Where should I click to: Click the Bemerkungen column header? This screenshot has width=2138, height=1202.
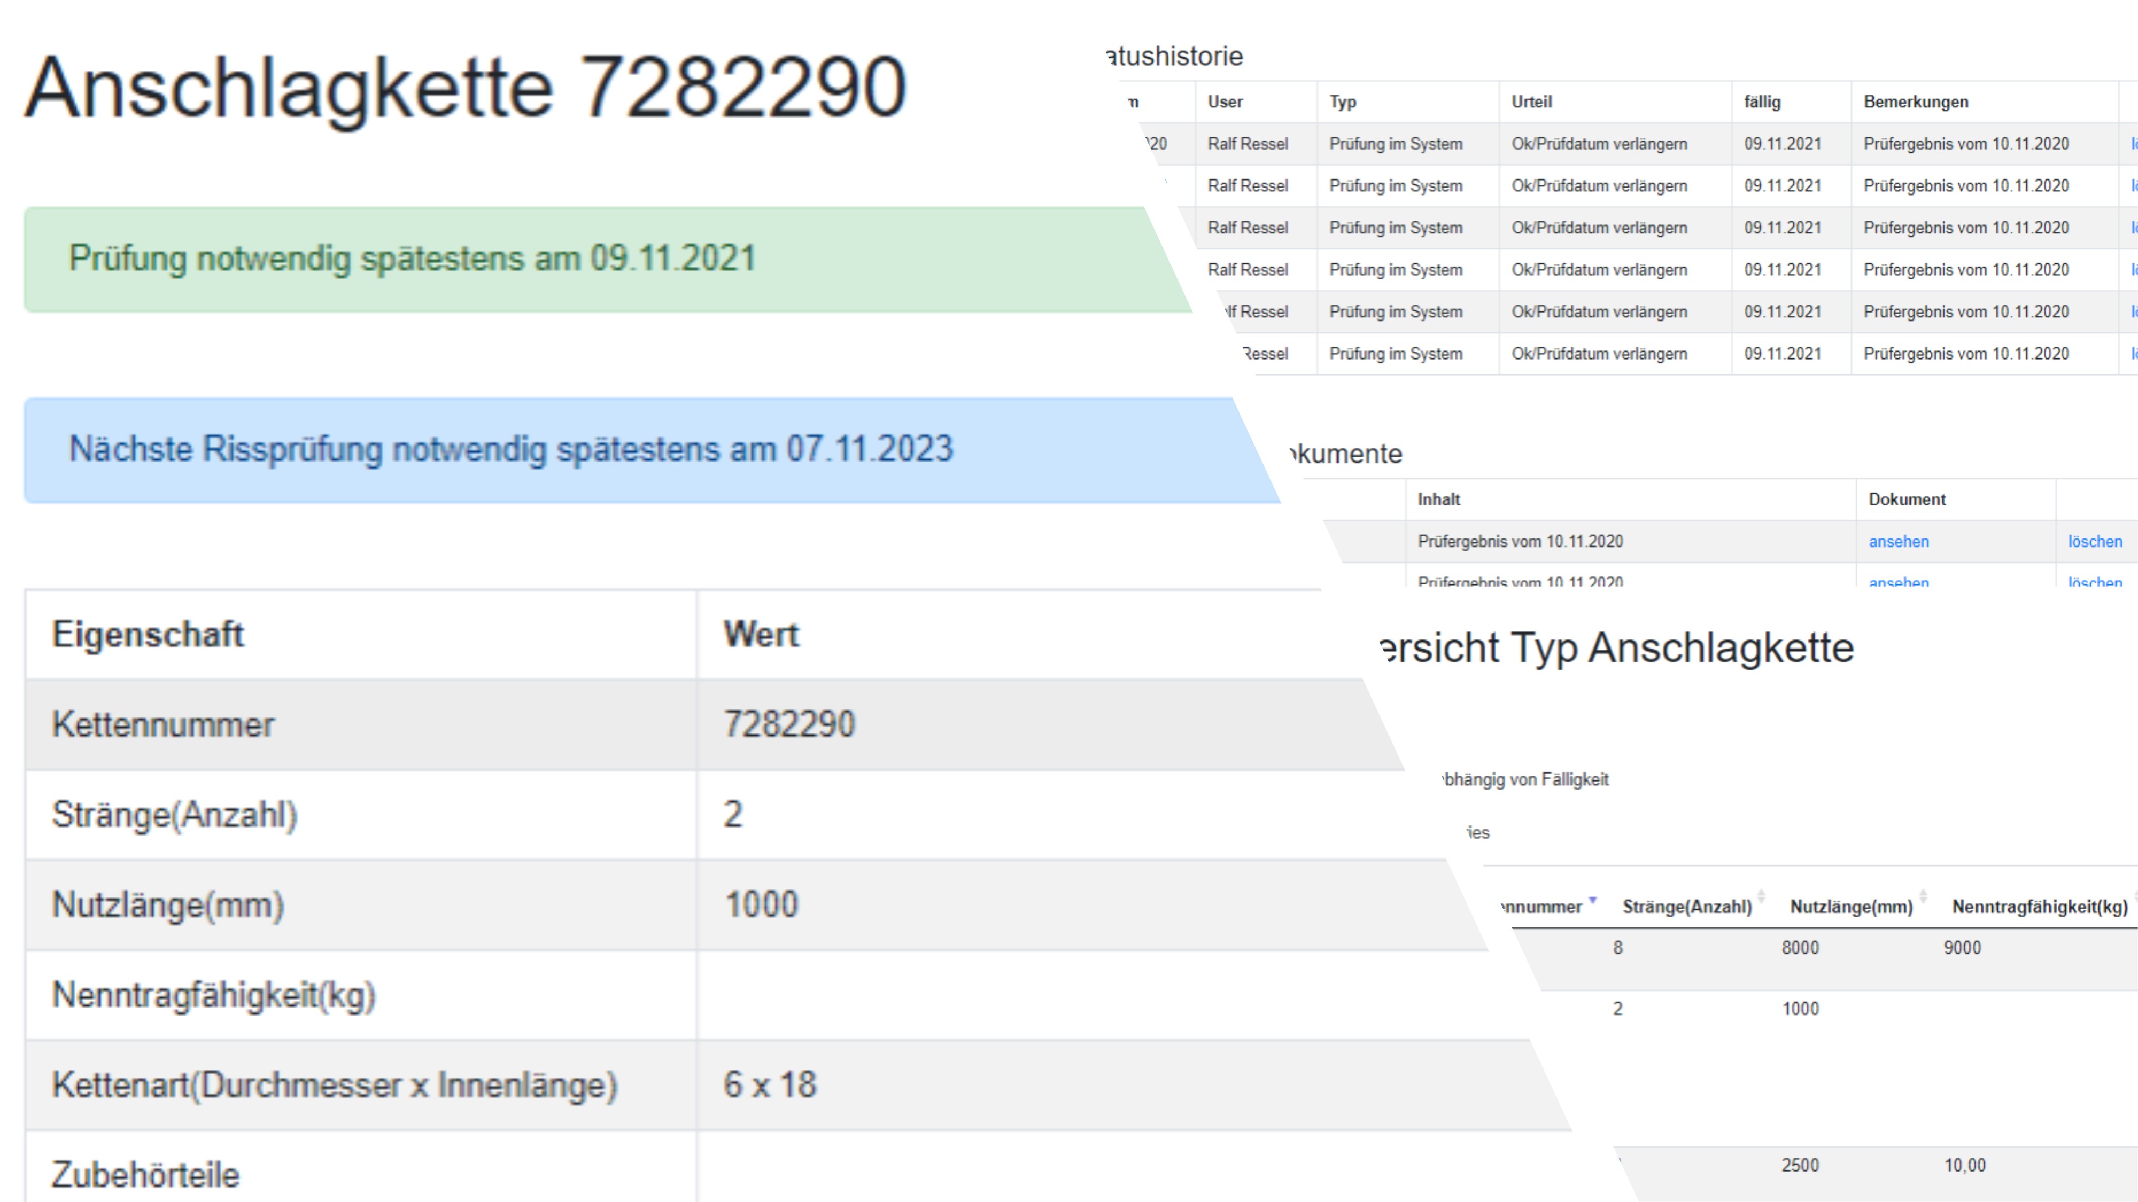[x=1915, y=102]
